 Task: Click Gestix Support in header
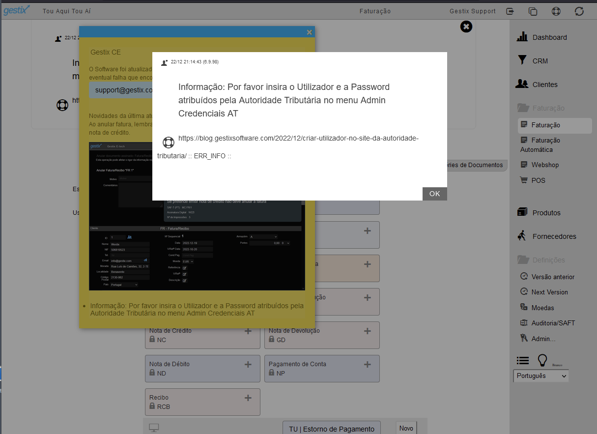(x=473, y=11)
